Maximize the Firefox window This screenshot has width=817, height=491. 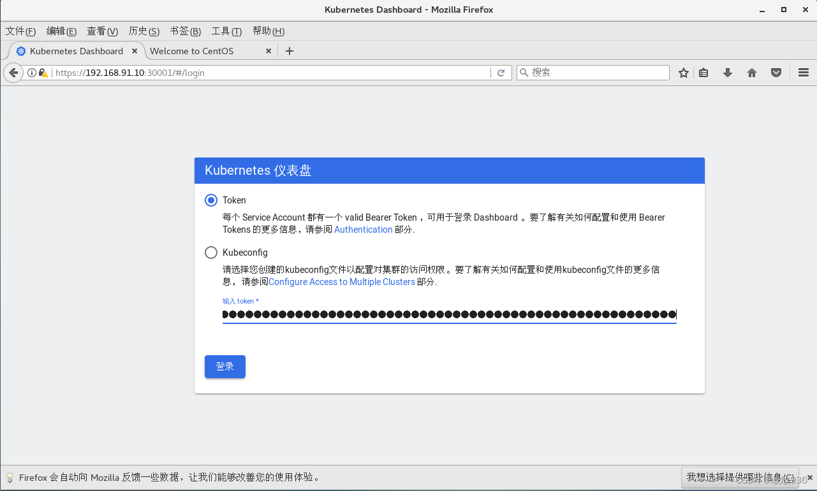click(x=784, y=10)
